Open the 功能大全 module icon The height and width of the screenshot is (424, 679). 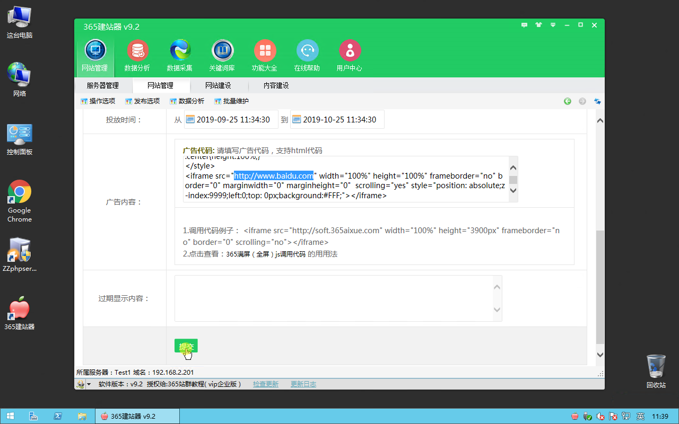(x=265, y=56)
